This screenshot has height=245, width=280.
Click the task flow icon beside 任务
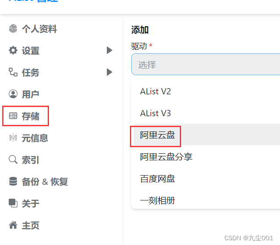[13, 72]
